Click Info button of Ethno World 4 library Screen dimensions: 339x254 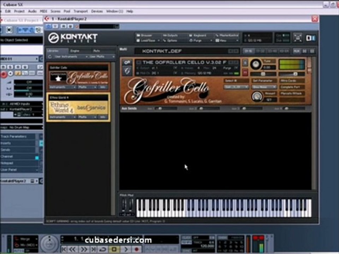(x=103, y=117)
